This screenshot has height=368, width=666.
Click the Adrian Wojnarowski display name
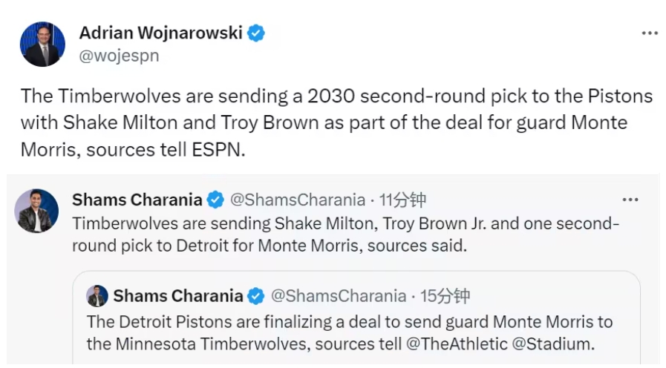[160, 33]
